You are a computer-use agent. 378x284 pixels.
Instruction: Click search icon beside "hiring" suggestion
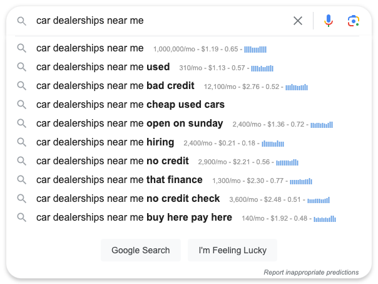click(22, 142)
